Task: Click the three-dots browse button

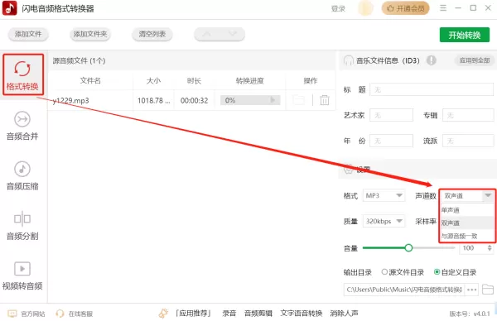Action: tap(471, 290)
